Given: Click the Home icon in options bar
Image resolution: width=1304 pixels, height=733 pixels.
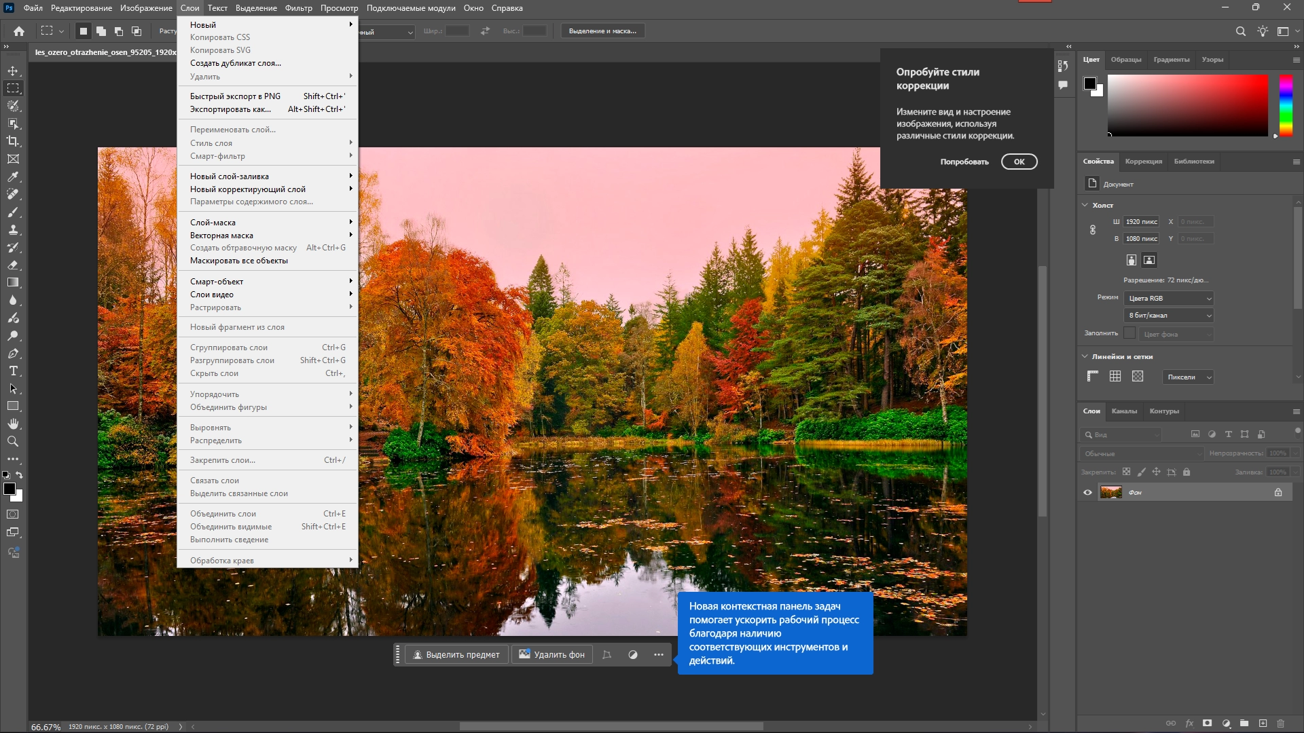Looking at the screenshot, I should (x=19, y=31).
